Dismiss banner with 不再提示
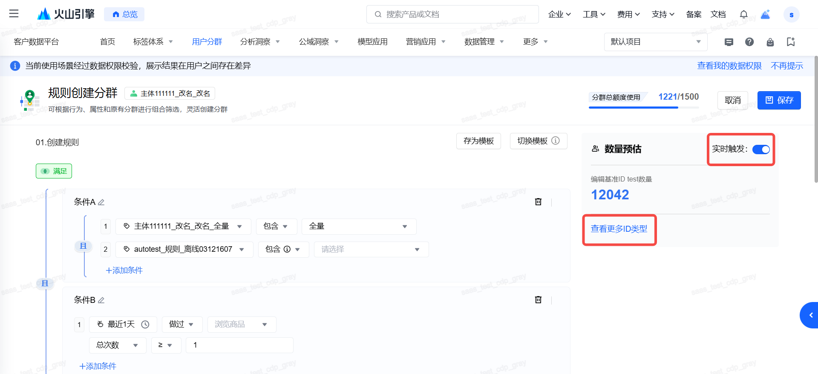Viewport: 818px width, 374px height. [x=786, y=66]
